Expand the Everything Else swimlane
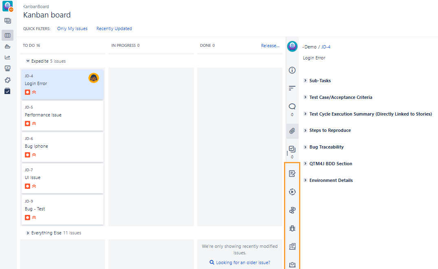Image resolution: width=438 pixels, height=269 pixels. point(28,233)
